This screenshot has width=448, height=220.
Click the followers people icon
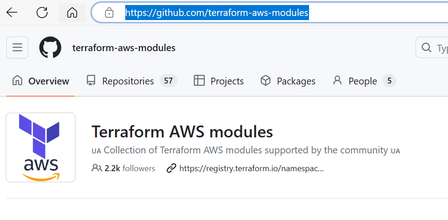(x=96, y=168)
